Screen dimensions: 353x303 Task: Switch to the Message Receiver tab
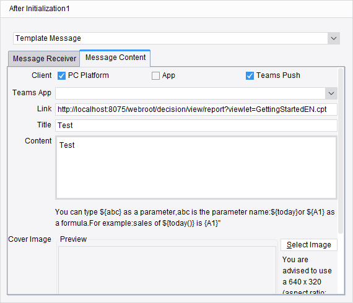44,59
